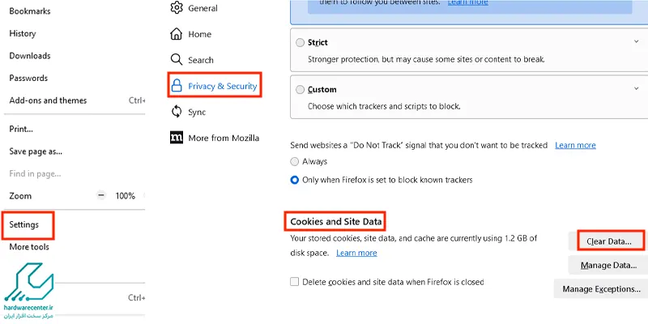Expand the Custom option chevron
Screen dimensions: 648x324
pos(636,88)
